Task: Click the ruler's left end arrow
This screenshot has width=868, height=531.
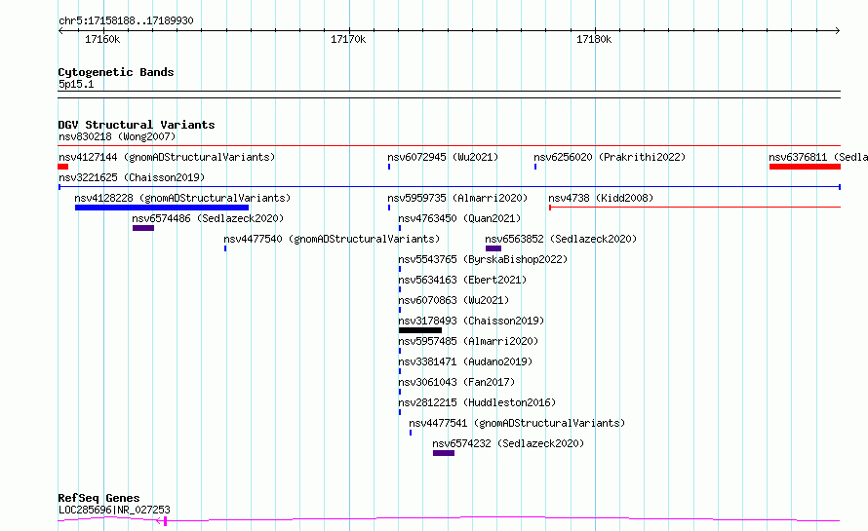Action: 60,31
